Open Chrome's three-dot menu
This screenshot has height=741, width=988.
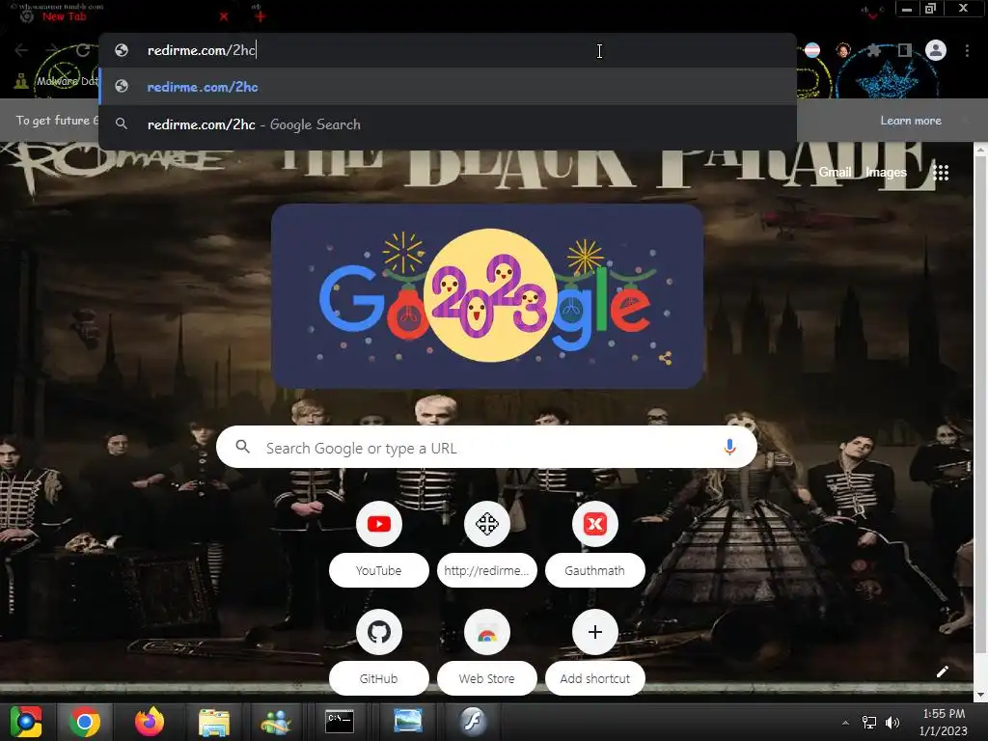[967, 50]
